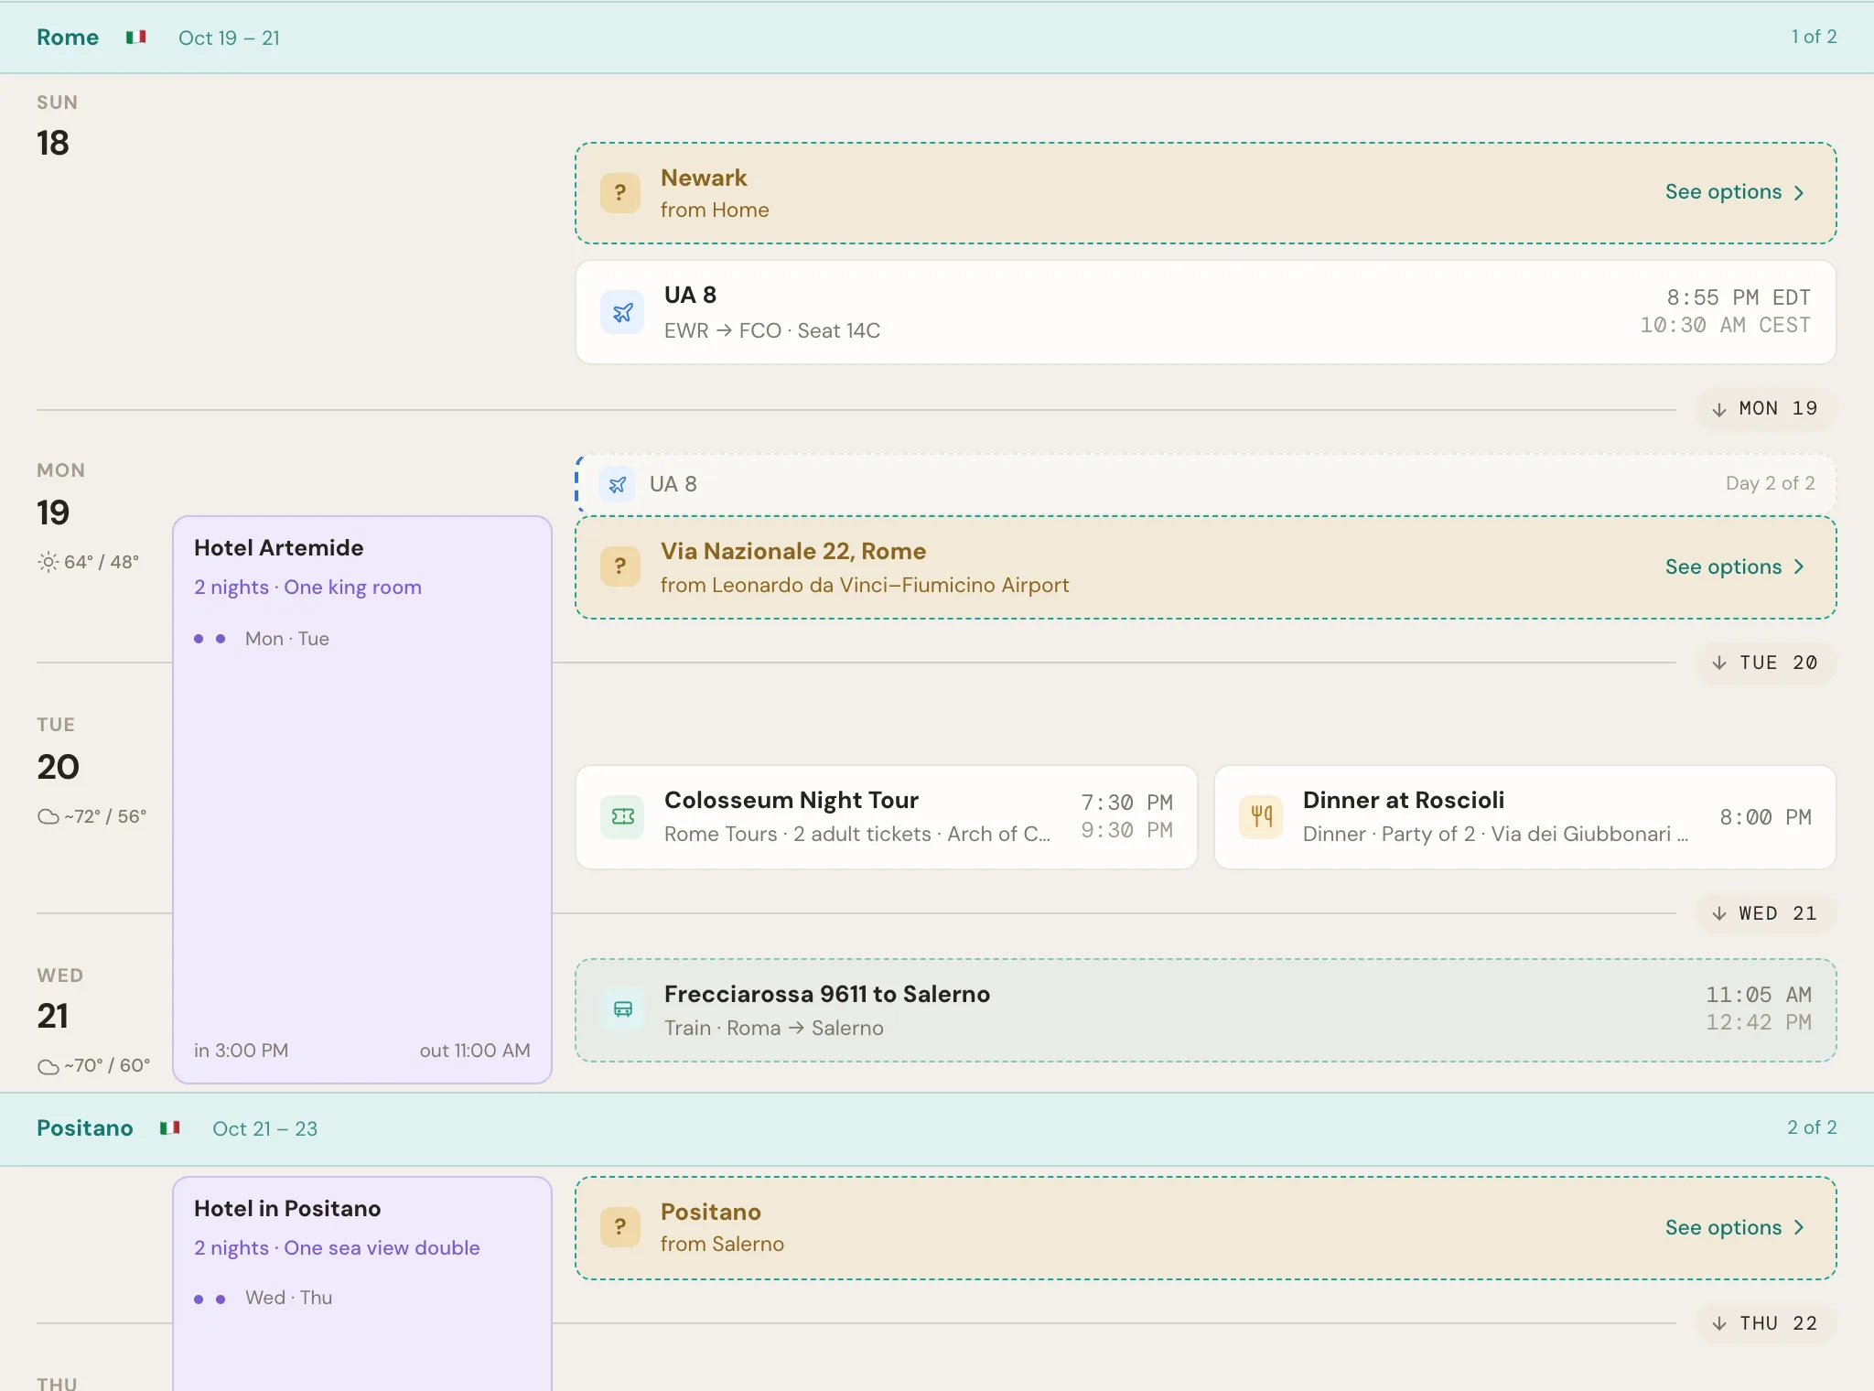Click the airplane icon on UA 8 EWR flight card
The height and width of the screenshot is (1391, 1874).
pos(622,312)
